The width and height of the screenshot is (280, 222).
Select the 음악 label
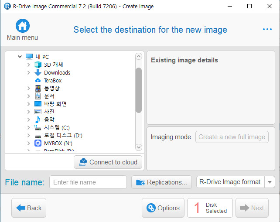[49, 120]
